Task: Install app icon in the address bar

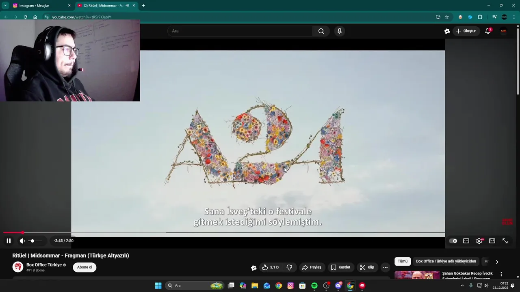Action: click(x=438, y=17)
